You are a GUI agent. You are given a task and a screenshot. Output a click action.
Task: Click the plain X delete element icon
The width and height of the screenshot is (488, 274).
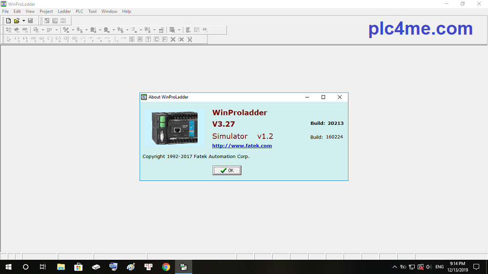coord(173,39)
